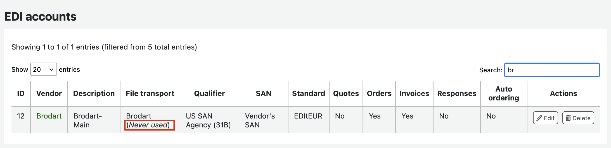The width and height of the screenshot is (611, 148).
Task: Sort table by ID column header
Action: coord(21,93)
